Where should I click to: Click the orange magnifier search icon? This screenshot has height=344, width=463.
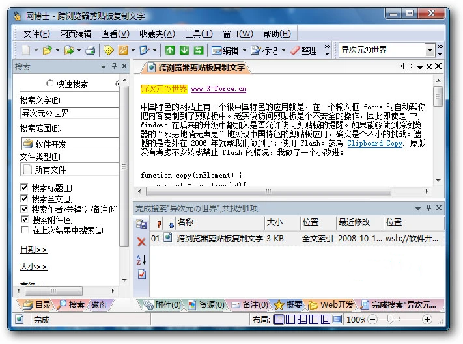123,50
